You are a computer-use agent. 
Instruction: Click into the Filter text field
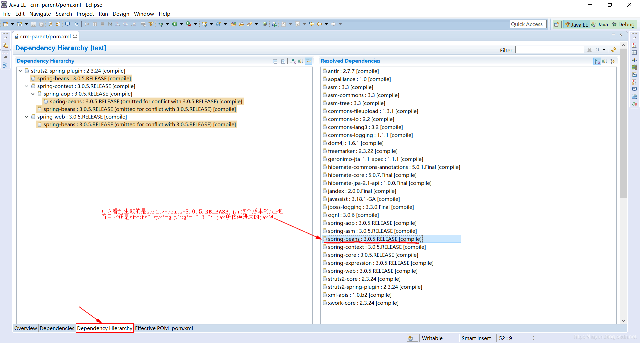(549, 50)
